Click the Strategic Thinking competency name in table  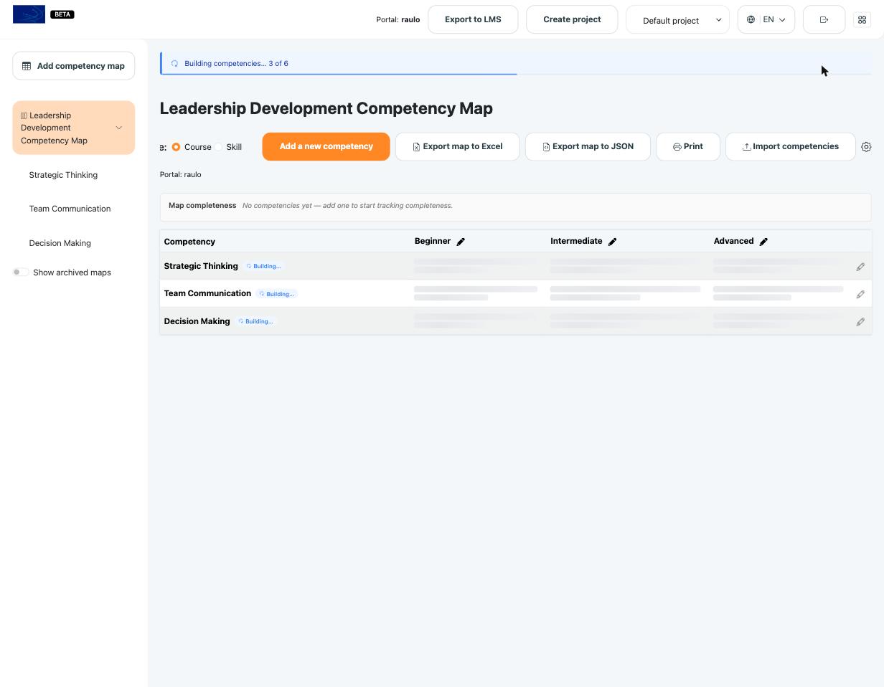[201, 266]
